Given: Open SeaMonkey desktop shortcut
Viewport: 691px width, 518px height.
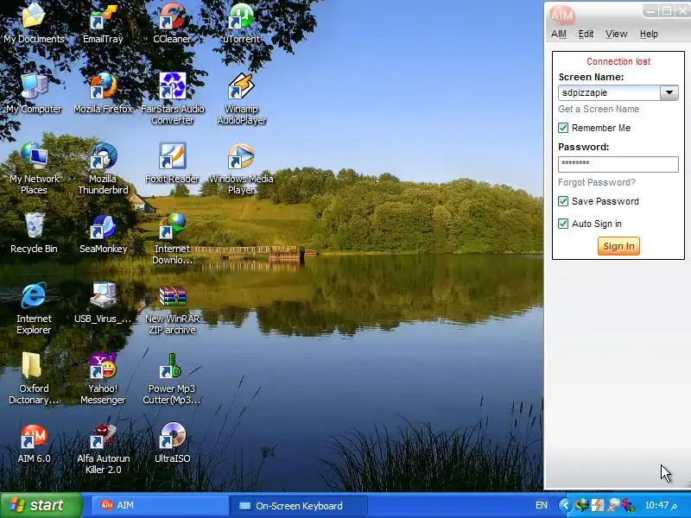Looking at the screenshot, I should pos(103,233).
